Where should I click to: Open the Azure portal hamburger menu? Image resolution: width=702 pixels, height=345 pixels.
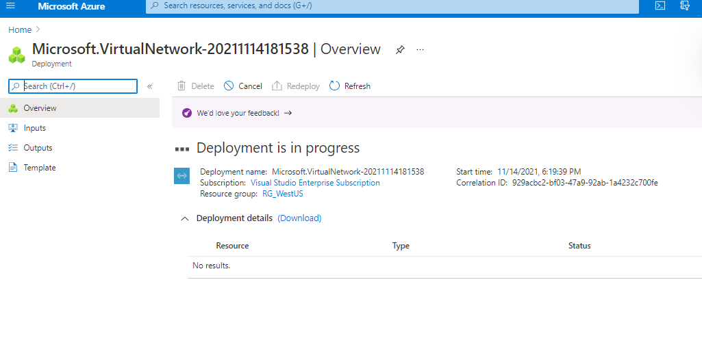[10, 5]
